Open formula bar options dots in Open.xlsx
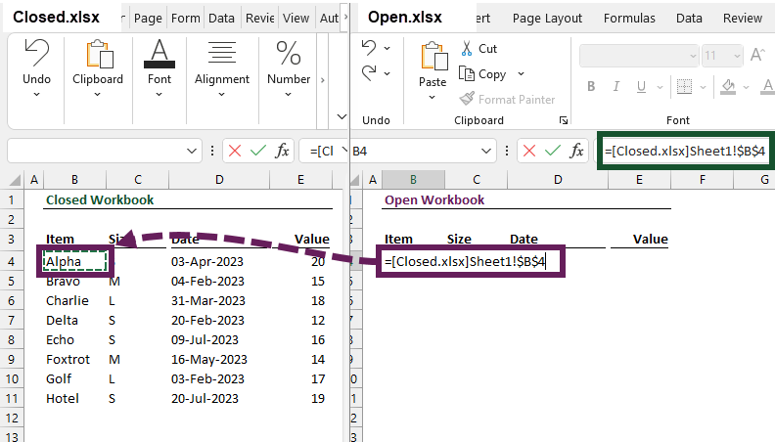This screenshot has height=442, width=775. click(507, 151)
